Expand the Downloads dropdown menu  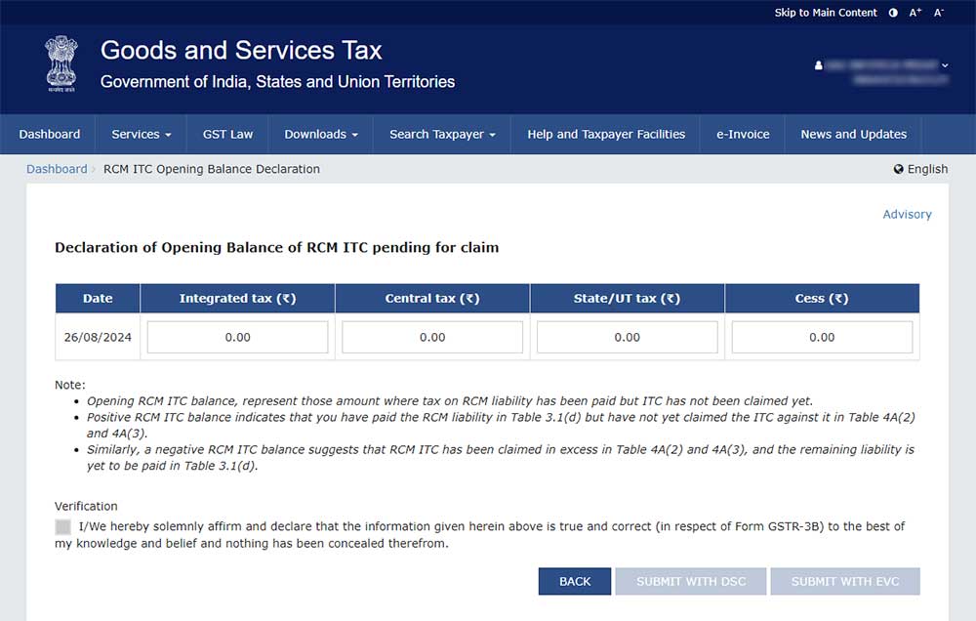[x=320, y=135]
